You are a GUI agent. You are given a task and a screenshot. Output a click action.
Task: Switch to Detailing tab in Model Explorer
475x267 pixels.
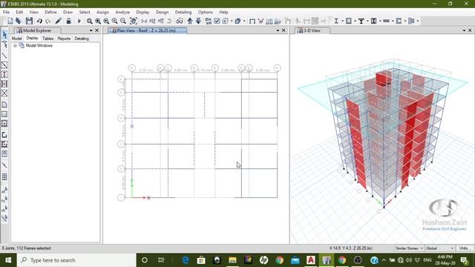[x=82, y=39]
